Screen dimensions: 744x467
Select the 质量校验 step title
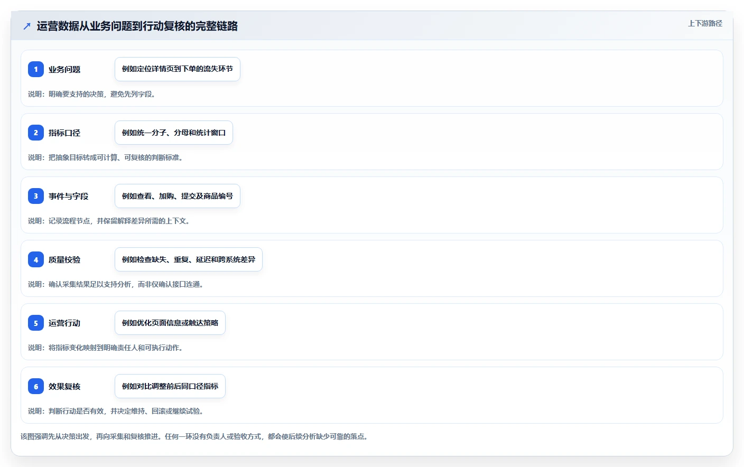click(x=64, y=259)
